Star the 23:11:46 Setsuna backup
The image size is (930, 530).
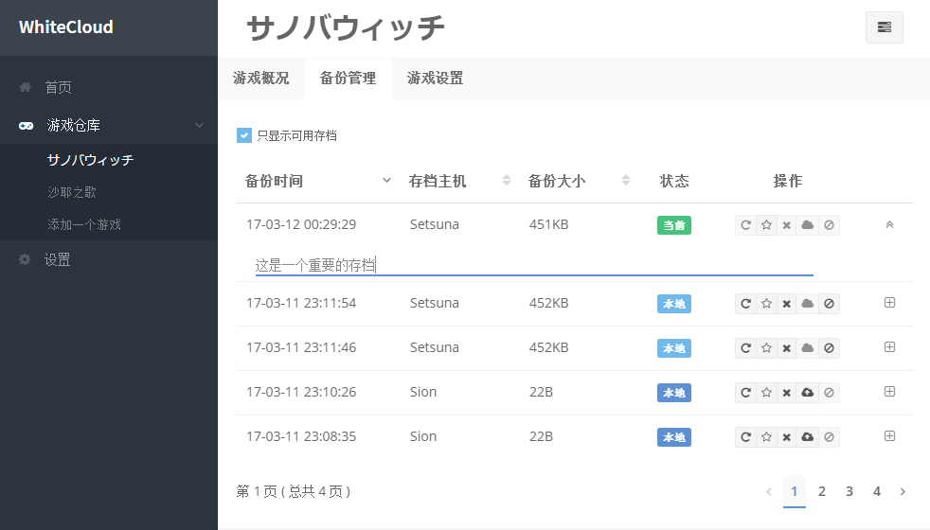766,348
